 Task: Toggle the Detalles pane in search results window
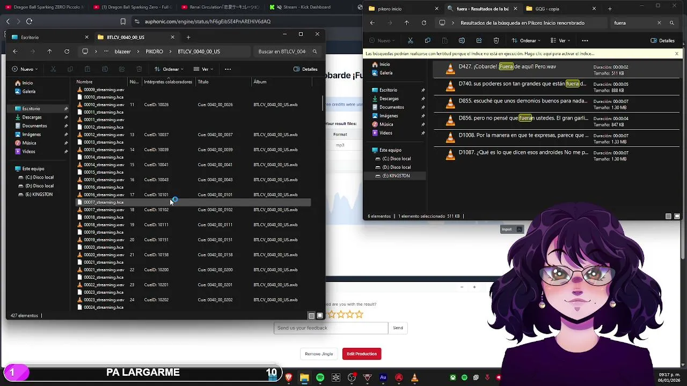tap(662, 41)
